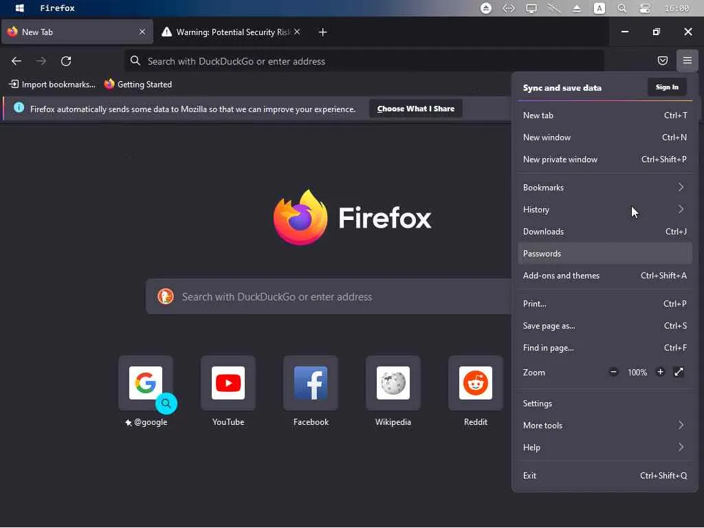Switch to the New Tab tab
This screenshot has height=528, width=704.
77,32
